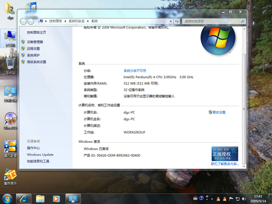272x204 pixels.
Task: Refresh the address bar location
Action: coord(177,21)
